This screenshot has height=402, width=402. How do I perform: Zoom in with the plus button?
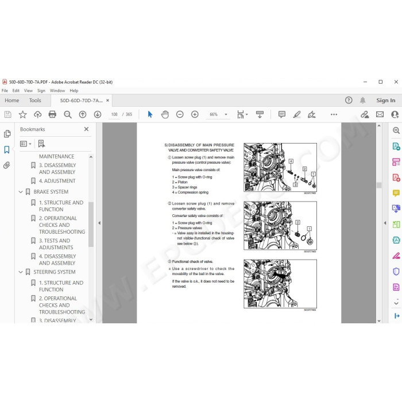(x=195, y=114)
